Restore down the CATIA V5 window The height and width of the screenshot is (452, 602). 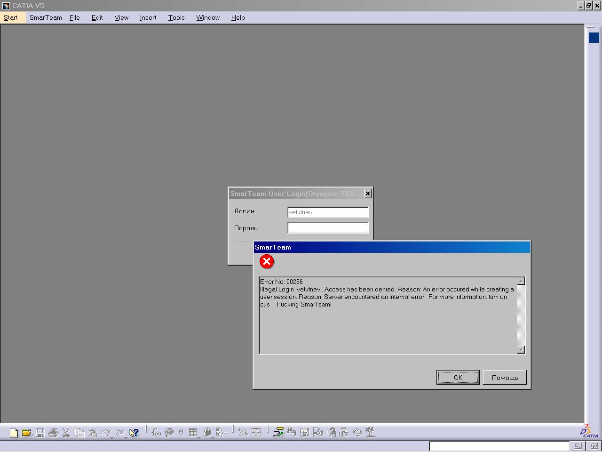(x=588, y=6)
